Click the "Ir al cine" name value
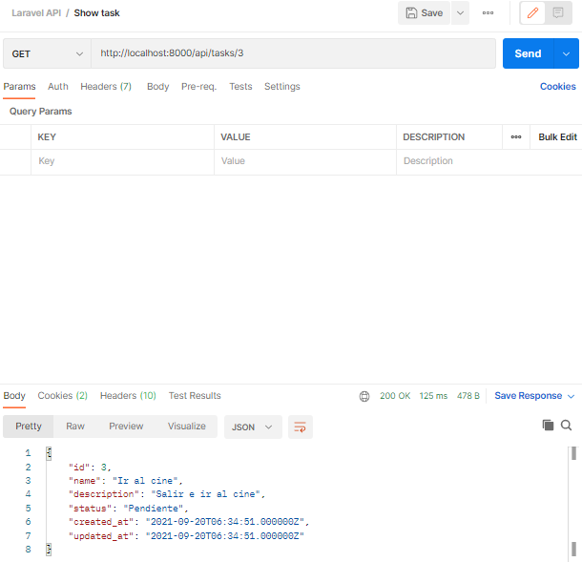Image resolution: width=582 pixels, height=562 pixels. click(145, 481)
